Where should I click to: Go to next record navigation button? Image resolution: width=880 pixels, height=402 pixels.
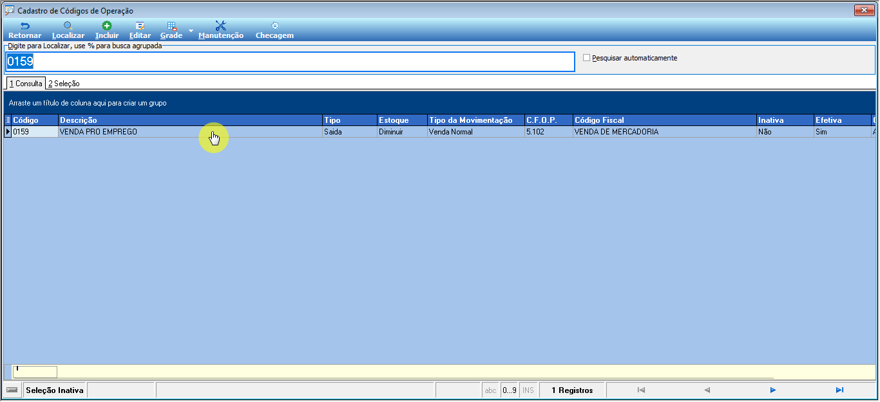coord(773,390)
